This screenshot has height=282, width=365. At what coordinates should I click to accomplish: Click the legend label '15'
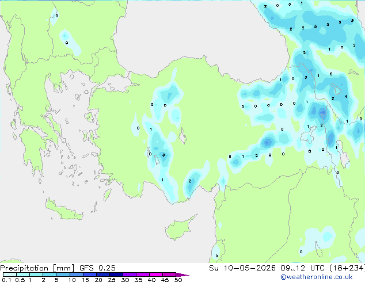pyautogui.click(x=85, y=280)
